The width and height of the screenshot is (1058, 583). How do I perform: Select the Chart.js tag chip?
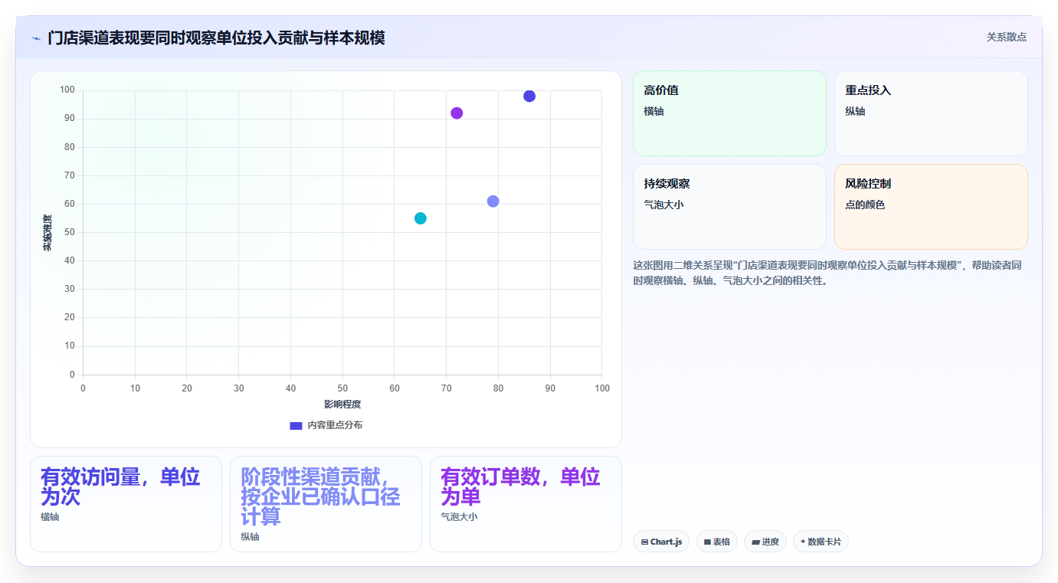(x=661, y=542)
